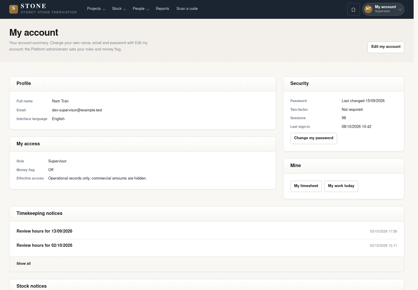
Task: Expand the NT account menu in header
Action: click(x=383, y=9)
